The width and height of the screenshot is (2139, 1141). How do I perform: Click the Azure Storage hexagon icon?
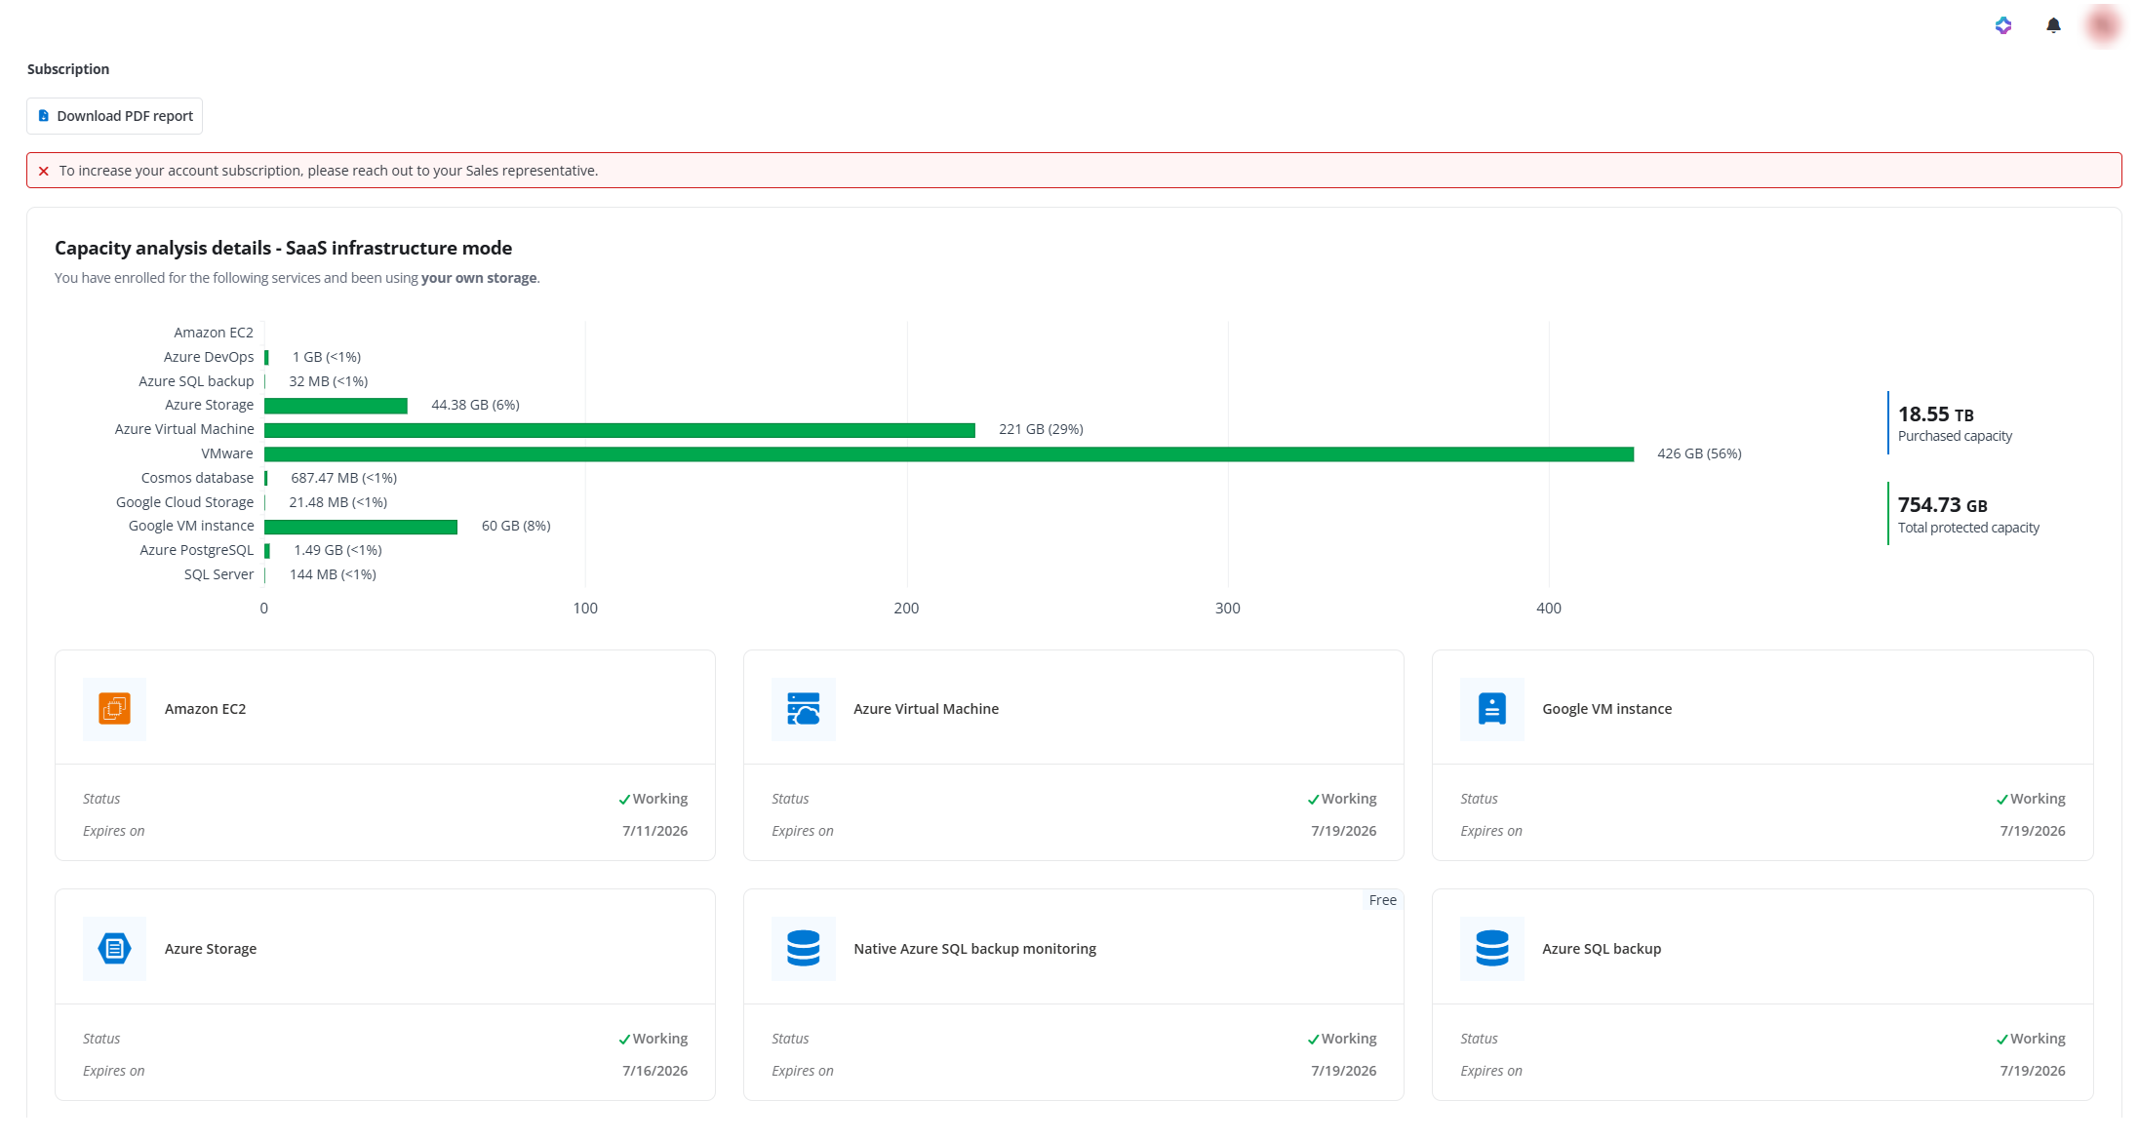coord(114,948)
